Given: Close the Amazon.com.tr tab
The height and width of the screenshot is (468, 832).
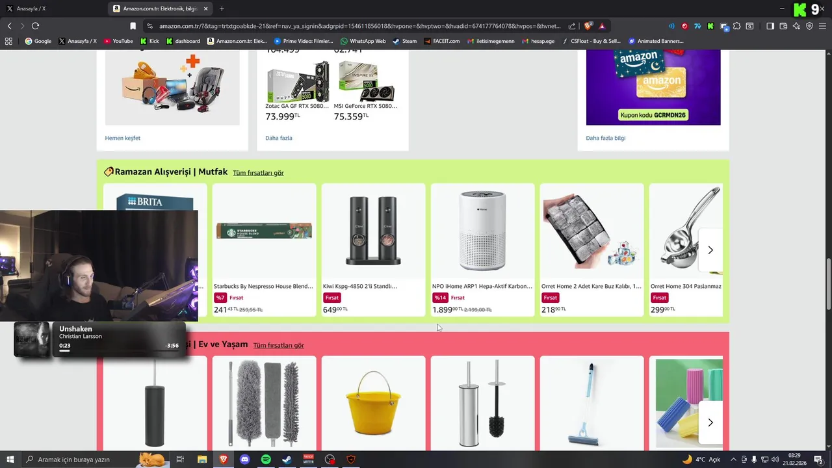Looking at the screenshot, I should (206, 8).
